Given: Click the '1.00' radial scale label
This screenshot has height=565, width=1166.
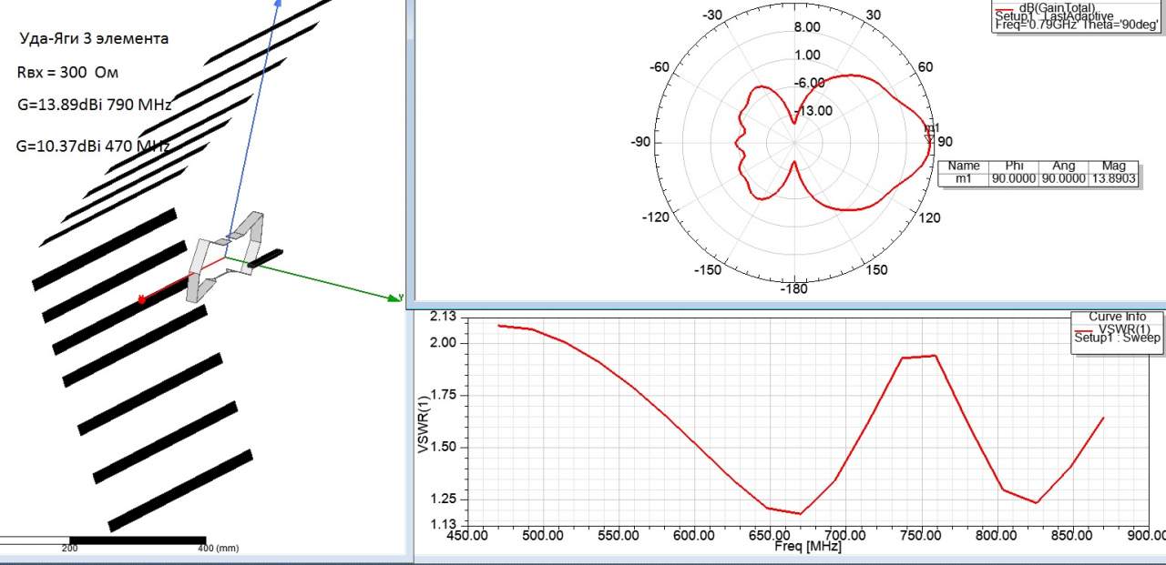Looking at the screenshot, I should 808,55.
